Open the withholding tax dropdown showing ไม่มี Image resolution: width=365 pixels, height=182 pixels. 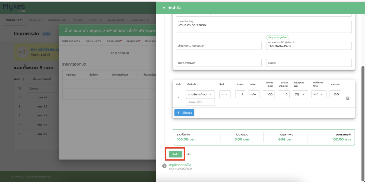pyautogui.click(x=319, y=94)
